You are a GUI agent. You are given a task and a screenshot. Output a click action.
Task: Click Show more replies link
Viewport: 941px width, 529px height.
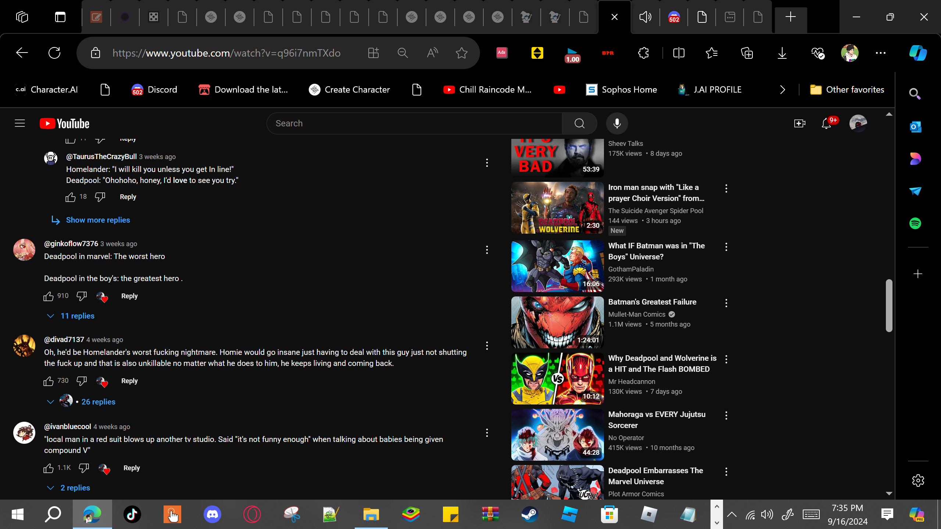click(x=98, y=220)
